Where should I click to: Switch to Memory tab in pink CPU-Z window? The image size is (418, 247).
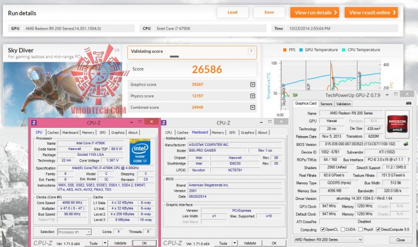88,133
